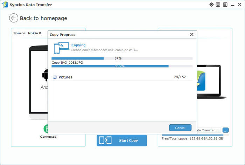Click the green connected status icon

[45, 129]
